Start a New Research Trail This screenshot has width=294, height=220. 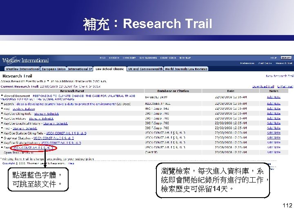[x=280, y=76]
